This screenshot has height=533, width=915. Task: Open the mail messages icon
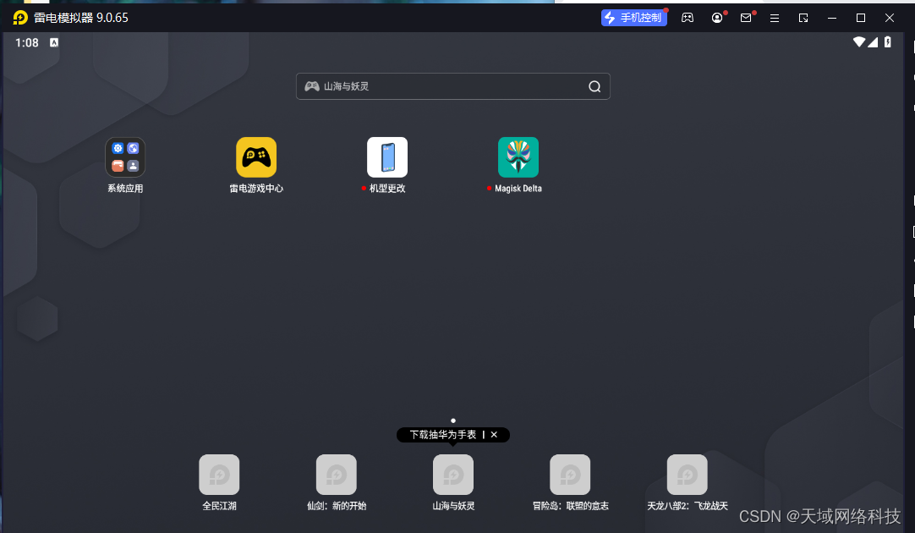[x=746, y=18]
